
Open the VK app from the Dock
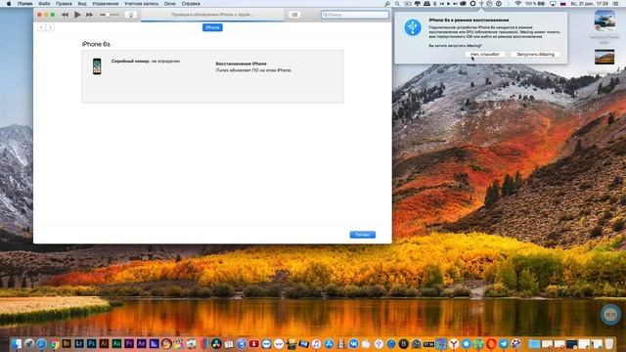pyautogui.click(x=354, y=343)
